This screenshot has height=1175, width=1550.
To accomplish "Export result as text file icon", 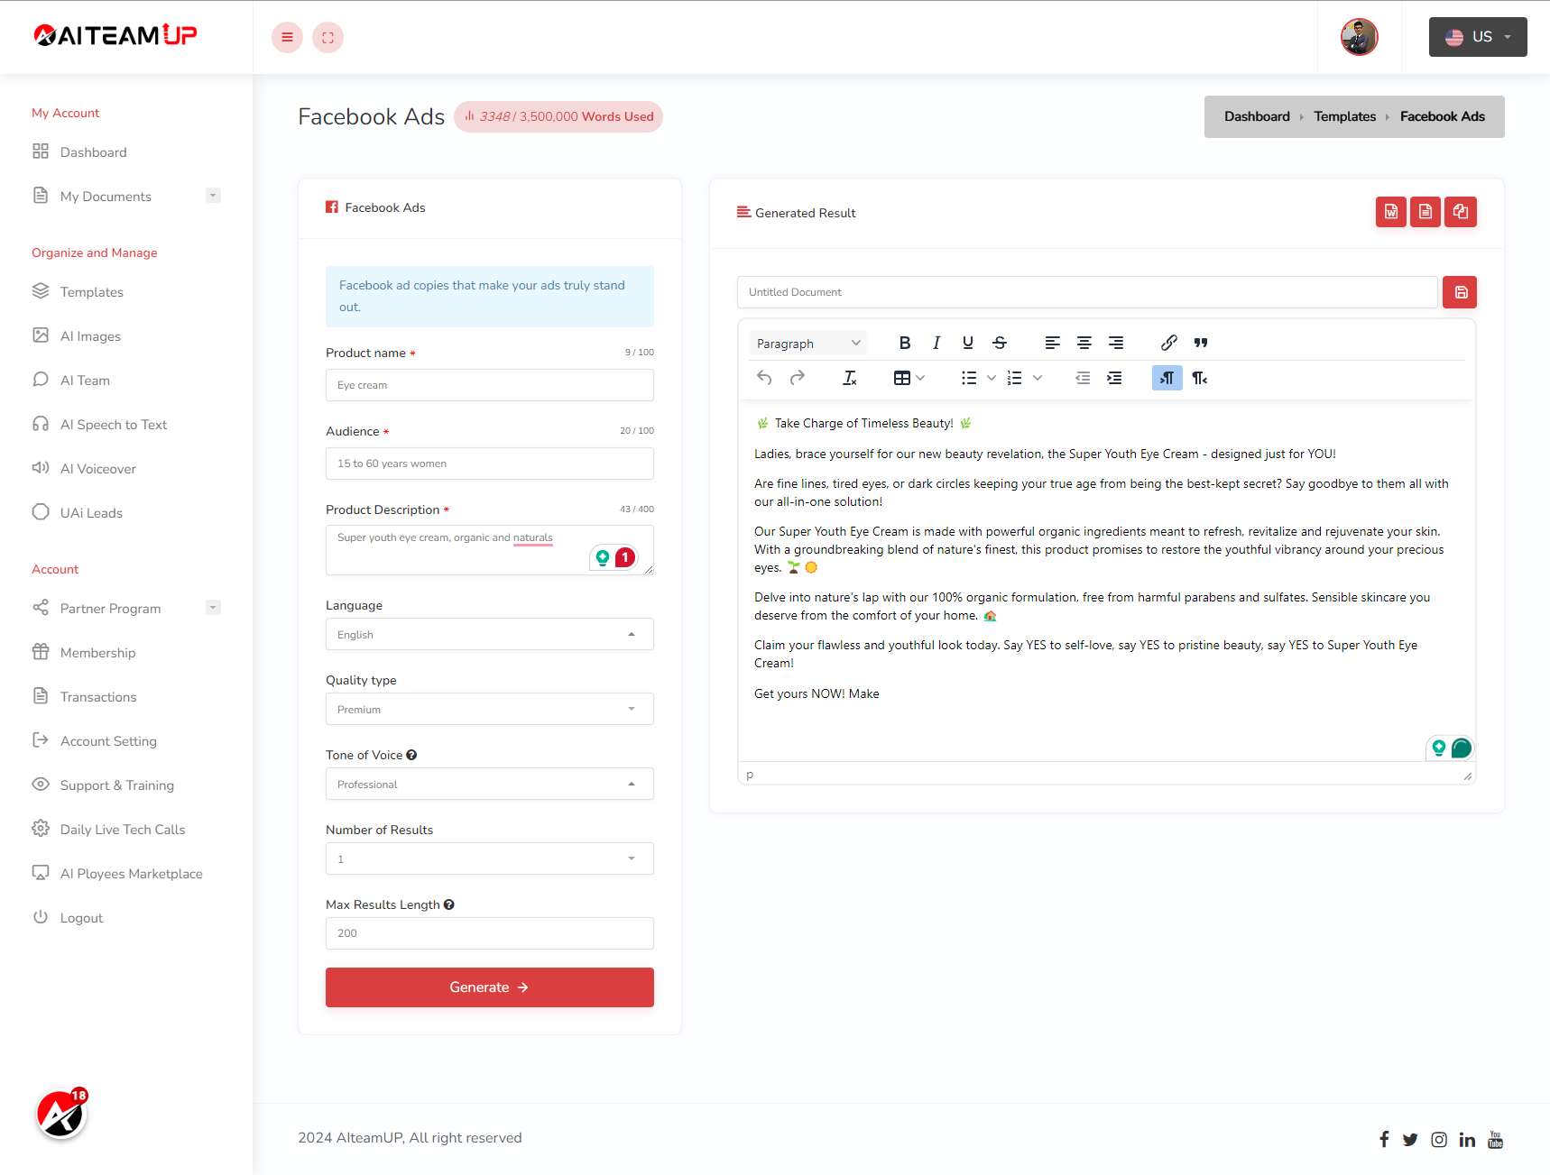I will [1425, 212].
